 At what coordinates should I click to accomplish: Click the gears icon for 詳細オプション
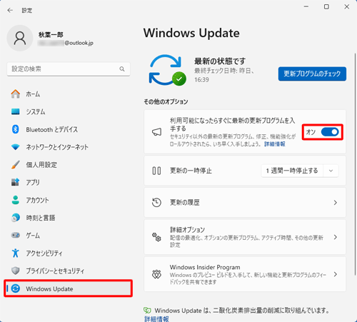click(156, 237)
